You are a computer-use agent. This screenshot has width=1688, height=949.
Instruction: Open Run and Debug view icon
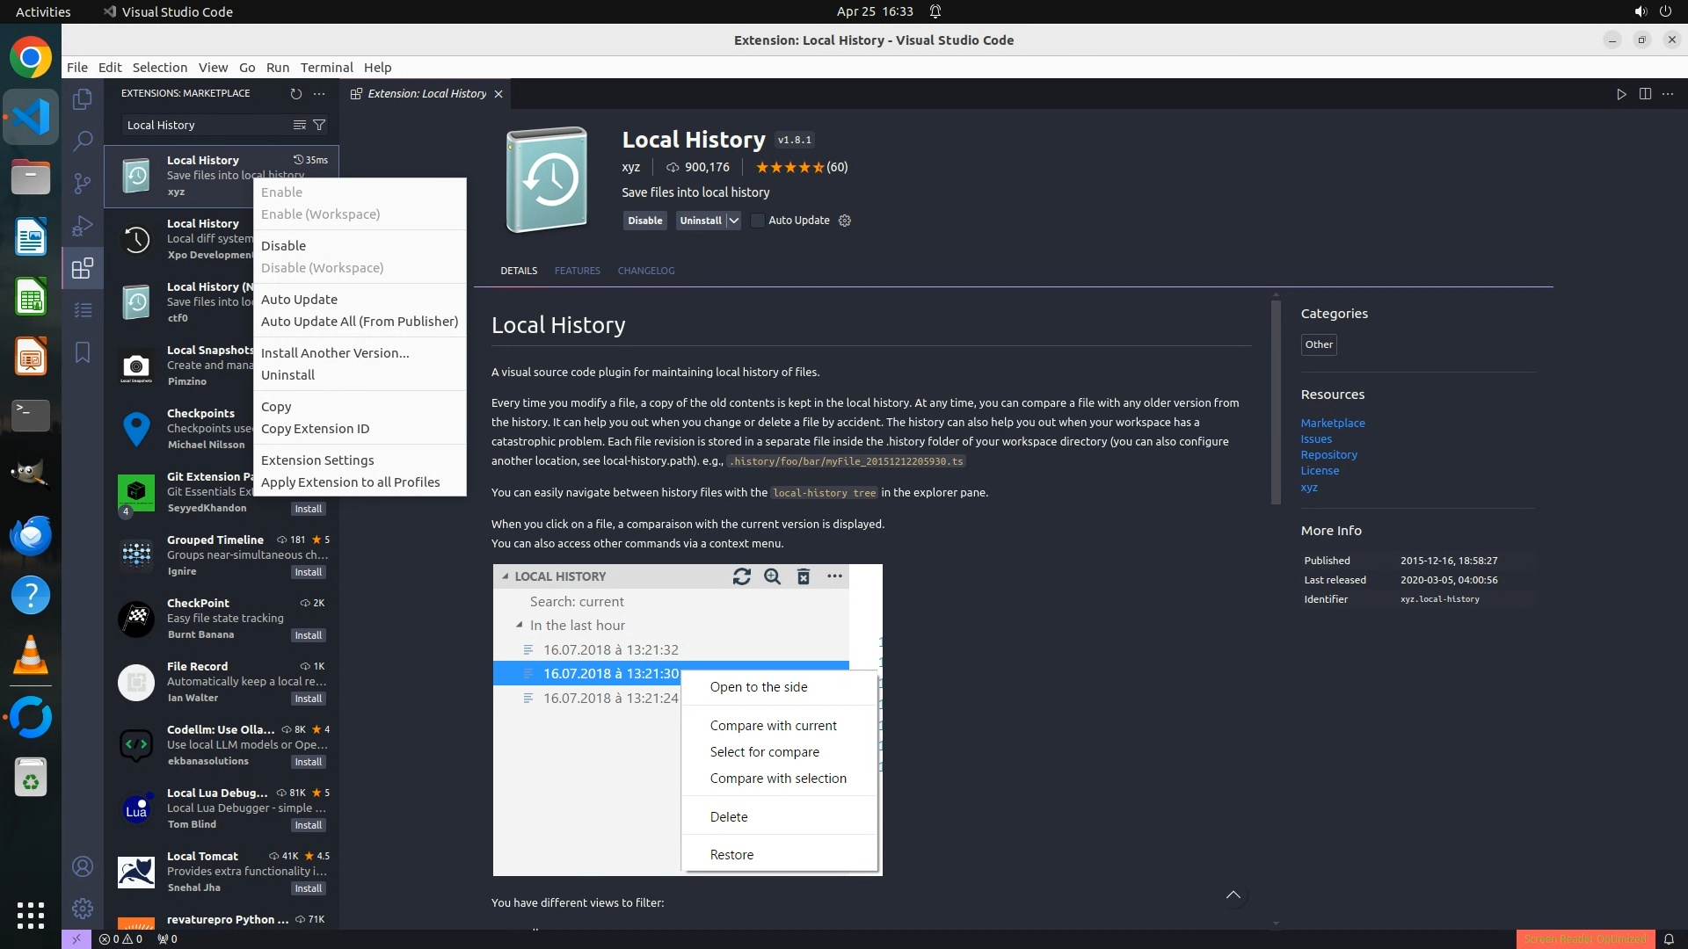[x=83, y=226]
